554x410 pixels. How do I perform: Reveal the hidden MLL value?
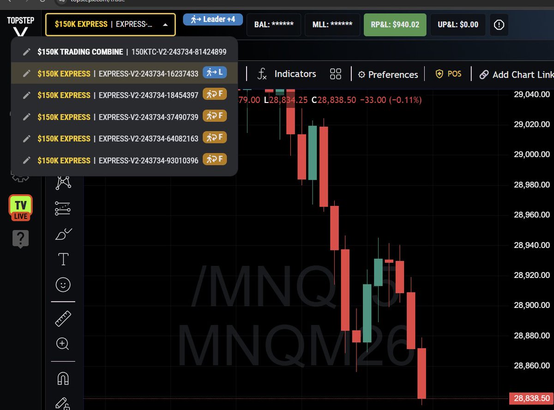click(332, 24)
